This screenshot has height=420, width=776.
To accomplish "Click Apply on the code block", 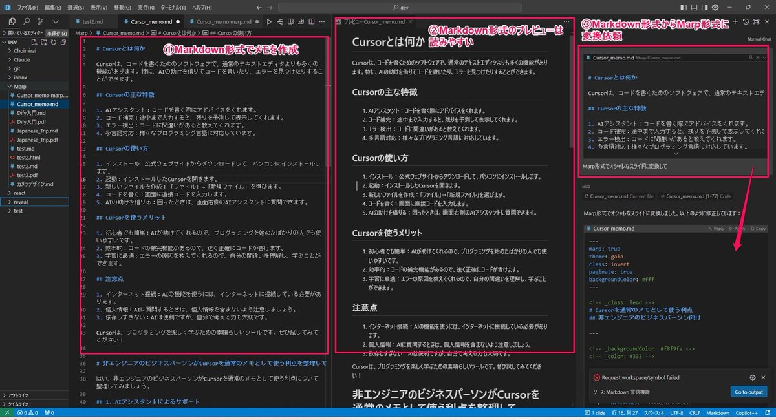I will (x=738, y=228).
